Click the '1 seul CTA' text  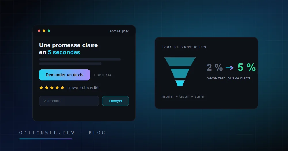pos(102,75)
